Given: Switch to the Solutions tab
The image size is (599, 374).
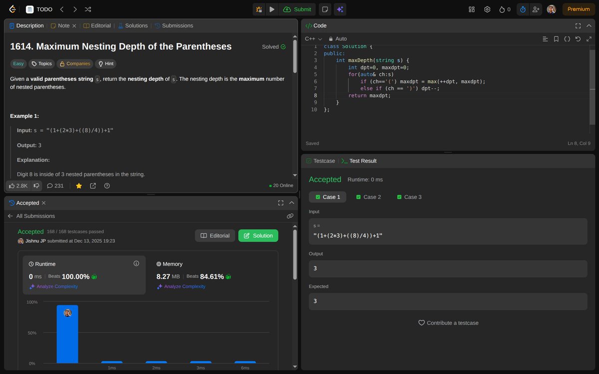Looking at the screenshot, I should 133,25.
